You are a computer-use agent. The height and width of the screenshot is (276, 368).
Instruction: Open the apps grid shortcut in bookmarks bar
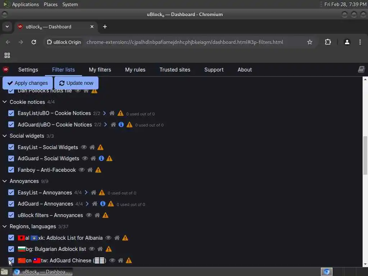[x=7, y=55]
